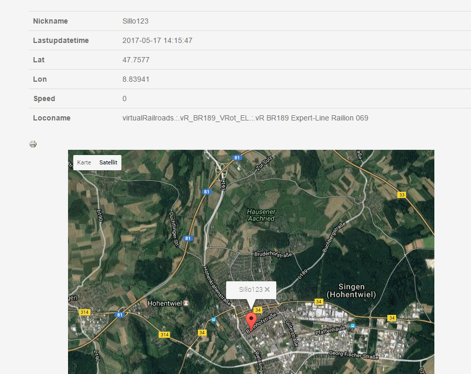Switch the map to Karte view
The width and height of the screenshot is (471, 374).
click(84, 163)
